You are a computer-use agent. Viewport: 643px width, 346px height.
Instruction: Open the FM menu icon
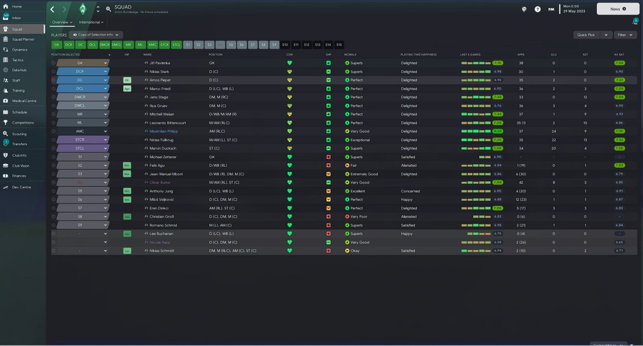pos(552,9)
